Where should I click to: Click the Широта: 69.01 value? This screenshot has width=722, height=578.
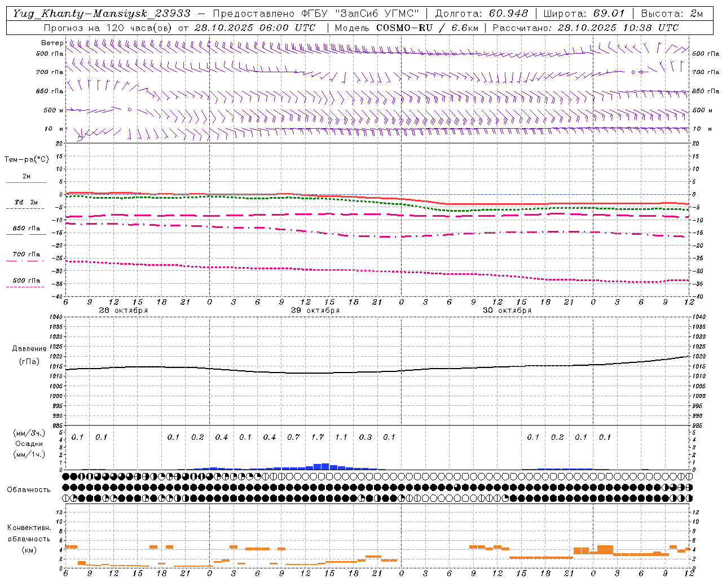tap(584, 14)
